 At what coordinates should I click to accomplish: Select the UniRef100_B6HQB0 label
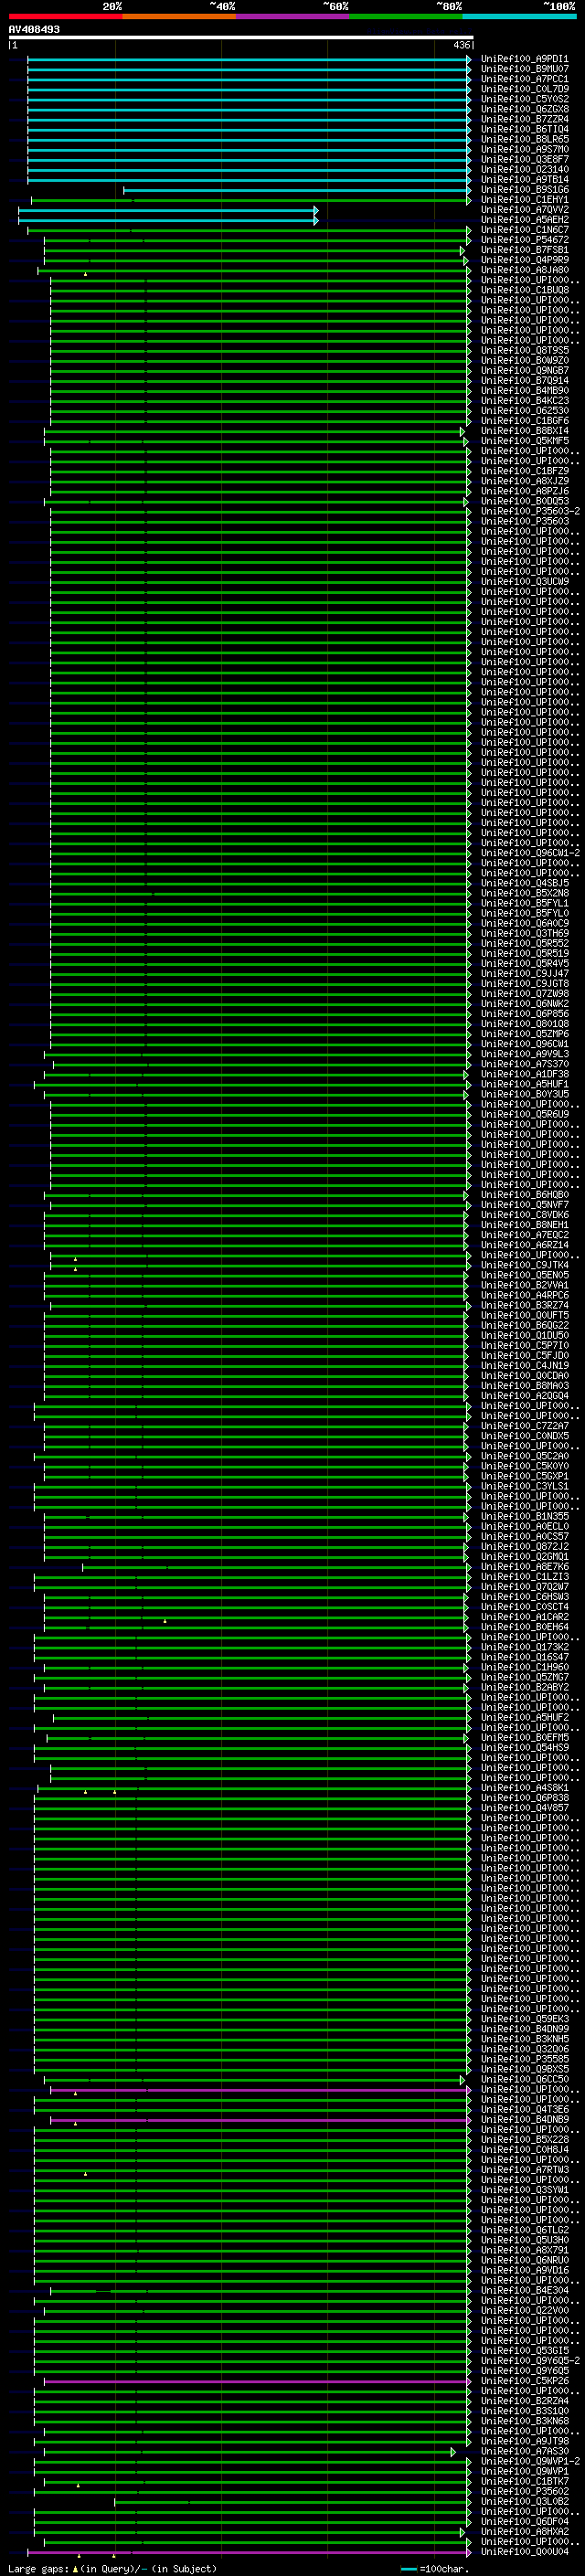click(x=524, y=1194)
